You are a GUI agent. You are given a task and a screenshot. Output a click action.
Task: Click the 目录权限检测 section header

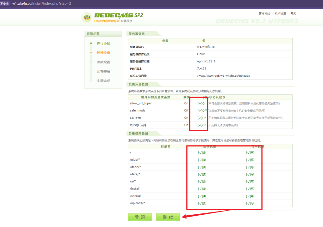coord(138,134)
